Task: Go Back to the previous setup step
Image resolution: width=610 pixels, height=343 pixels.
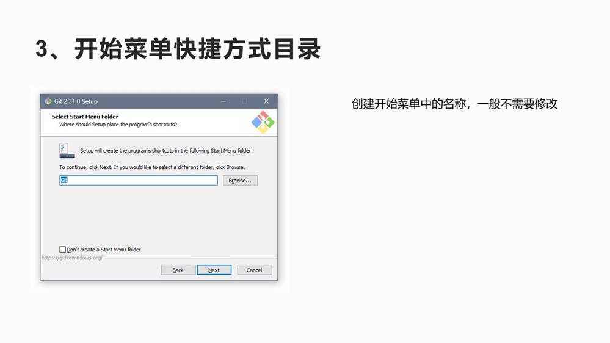Action: (178, 270)
